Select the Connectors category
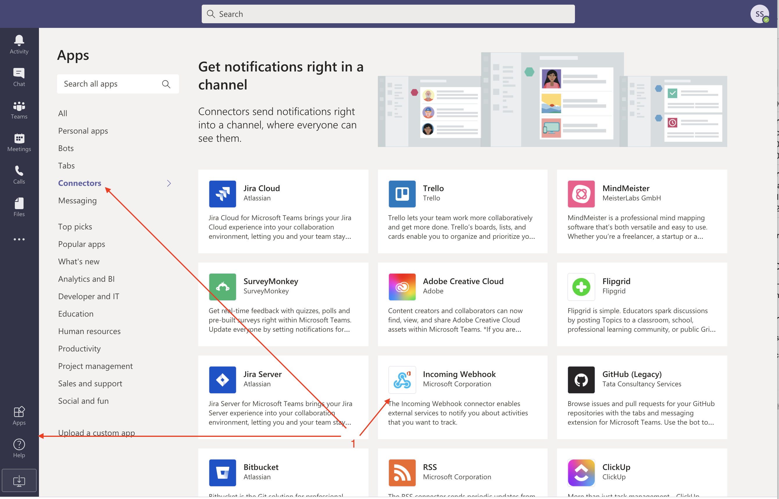 [80, 183]
